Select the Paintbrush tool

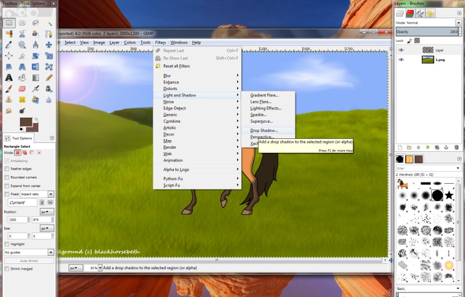(x=9, y=88)
